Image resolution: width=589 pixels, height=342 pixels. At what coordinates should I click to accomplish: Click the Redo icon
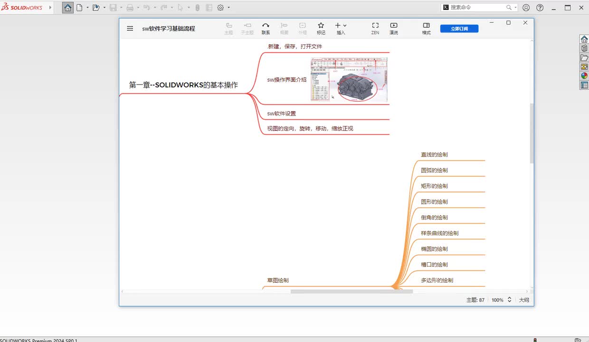coord(163,8)
